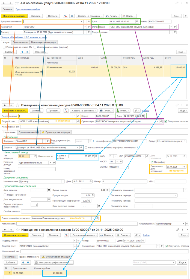Click the back arrow in the Акт header
The width and height of the screenshot is (190, 279).
[4, 3]
